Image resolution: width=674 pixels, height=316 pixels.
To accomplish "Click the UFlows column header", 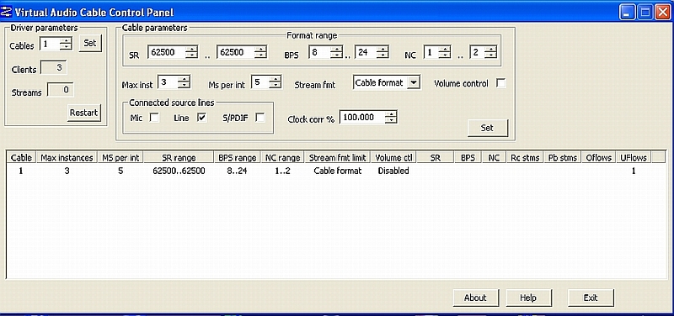I will (x=634, y=157).
